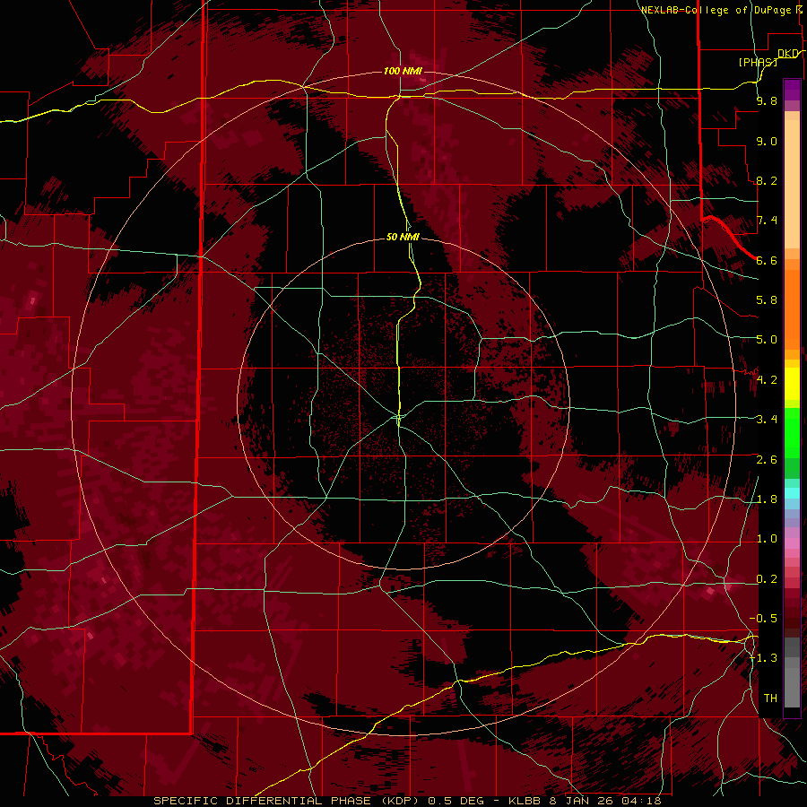Click the "KLBB" station ID in caption
The width and height of the screenshot is (807, 807).
click(524, 801)
